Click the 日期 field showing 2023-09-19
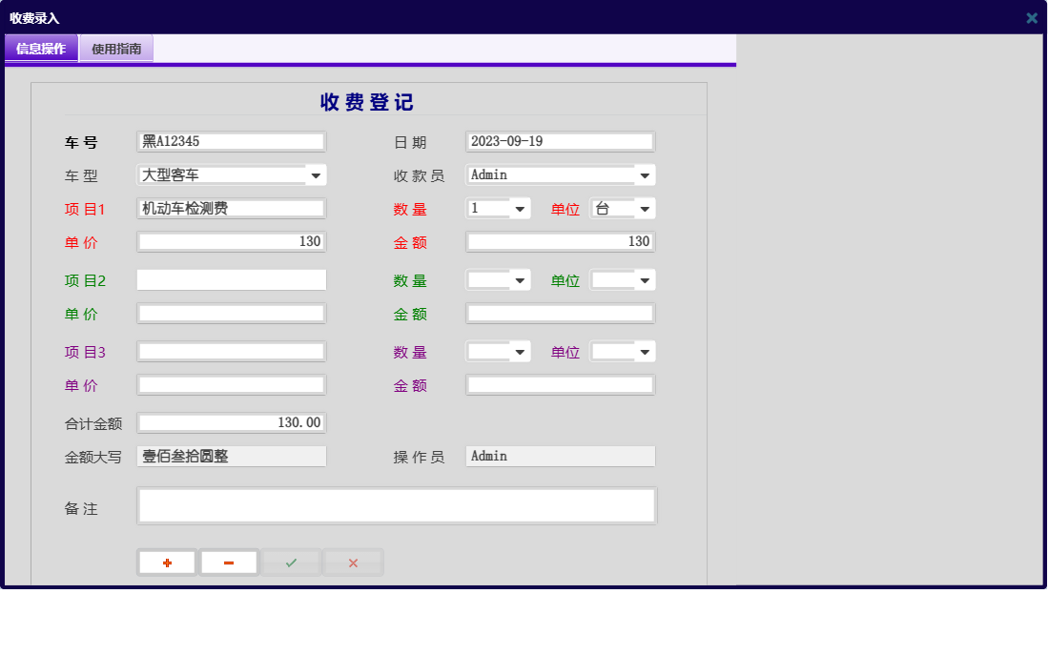The height and width of the screenshot is (655, 1048). [x=560, y=141]
